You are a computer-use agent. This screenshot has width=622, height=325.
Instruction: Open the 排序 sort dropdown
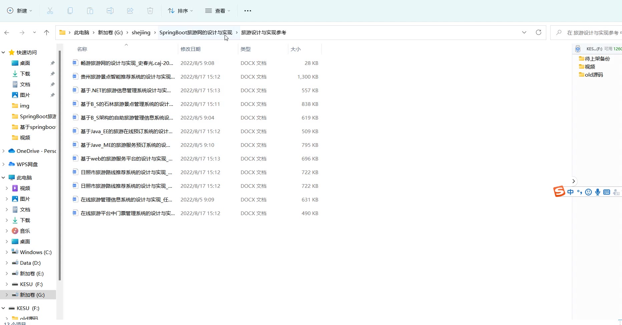tap(180, 11)
